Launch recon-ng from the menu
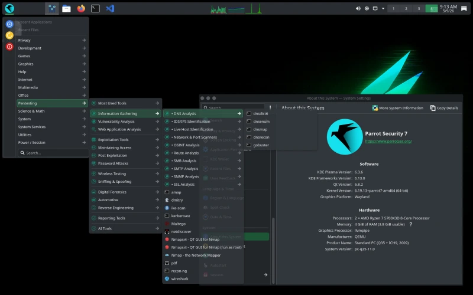The height and width of the screenshot is (295, 473). [x=203, y=271]
